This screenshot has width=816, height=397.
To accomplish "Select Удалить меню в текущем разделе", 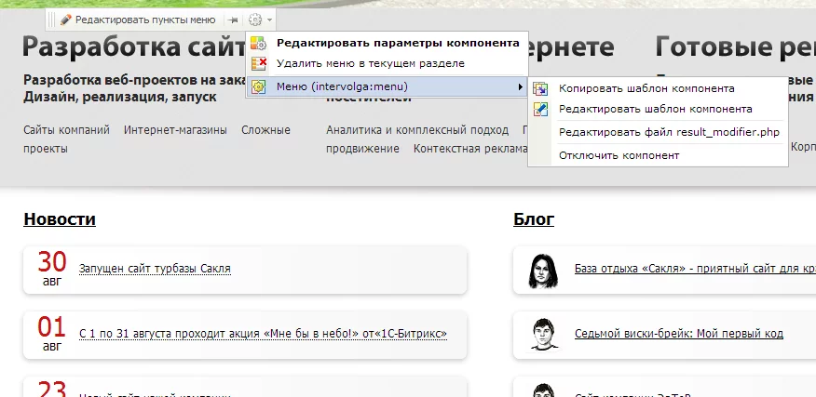I will coord(370,64).
